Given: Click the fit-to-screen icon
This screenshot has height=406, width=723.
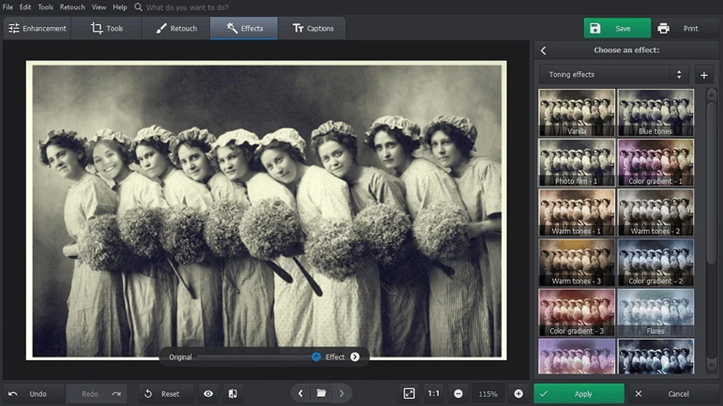Looking at the screenshot, I should coord(409,393).
